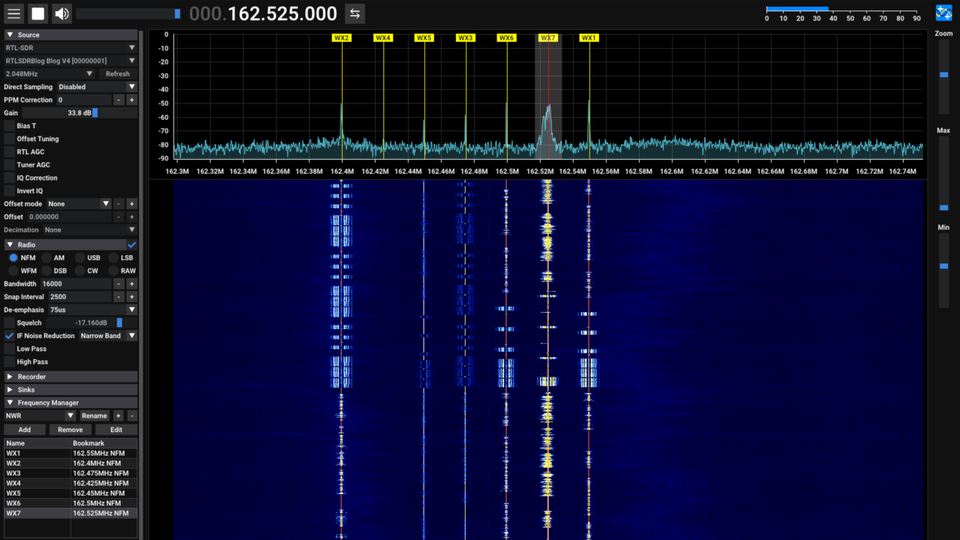The width and height of the screenshot is (960, 540).
Task: Enable the Bias T checkbox
Action: (x=9, y=125)
